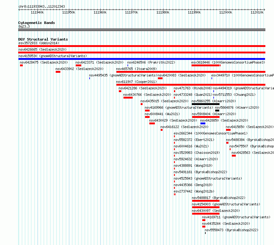Open the nsv6430029 (Sedlazeck2020) variant
Viewport: 274px width, 245px height.
173,120
